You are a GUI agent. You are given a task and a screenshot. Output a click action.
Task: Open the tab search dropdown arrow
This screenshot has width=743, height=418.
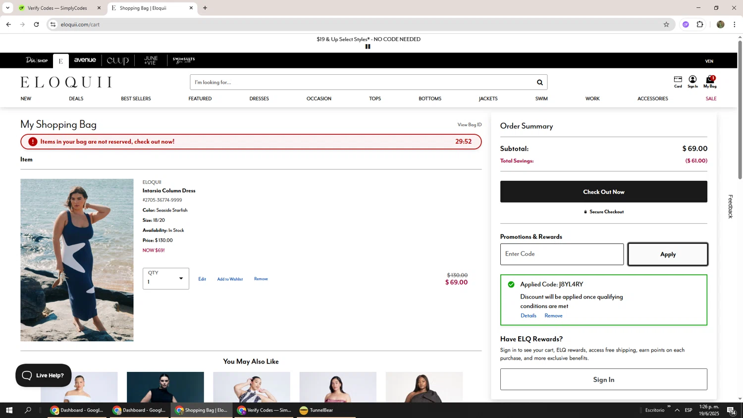pos(7,8)
